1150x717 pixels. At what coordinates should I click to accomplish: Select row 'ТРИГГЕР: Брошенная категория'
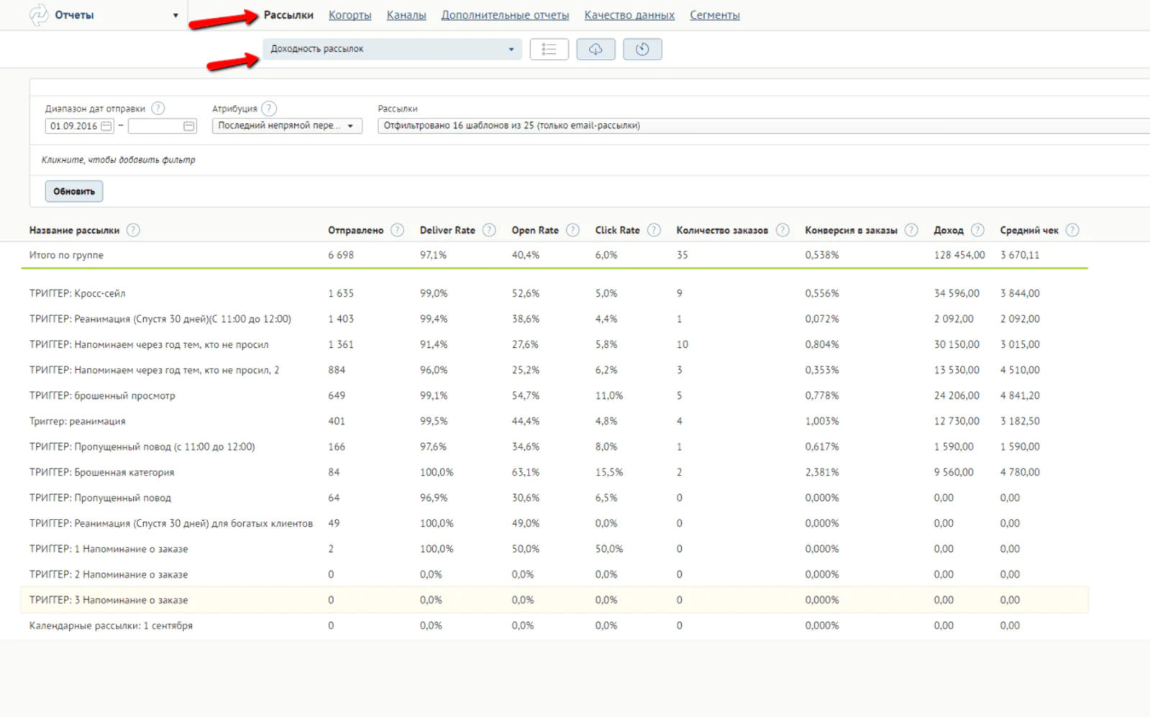coord(555,472)
